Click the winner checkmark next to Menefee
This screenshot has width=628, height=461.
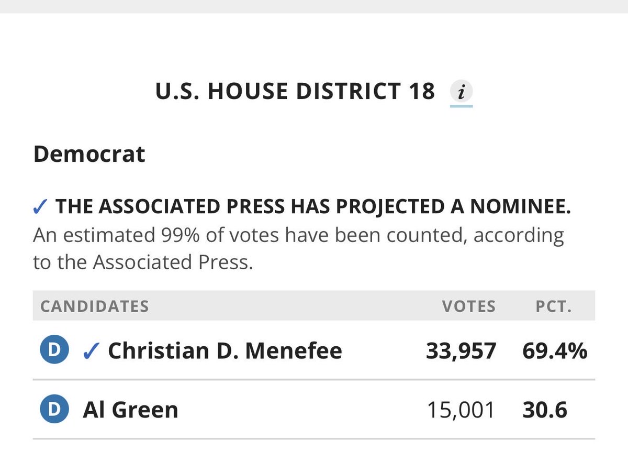(91, 351)
